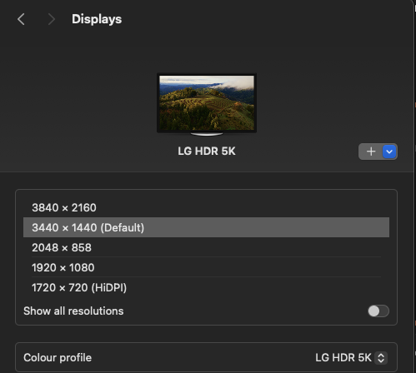Open the Colour profile popup menu
Image resolution: width=416 pixels, height=373 pixels.
click(x=351, y=358)
